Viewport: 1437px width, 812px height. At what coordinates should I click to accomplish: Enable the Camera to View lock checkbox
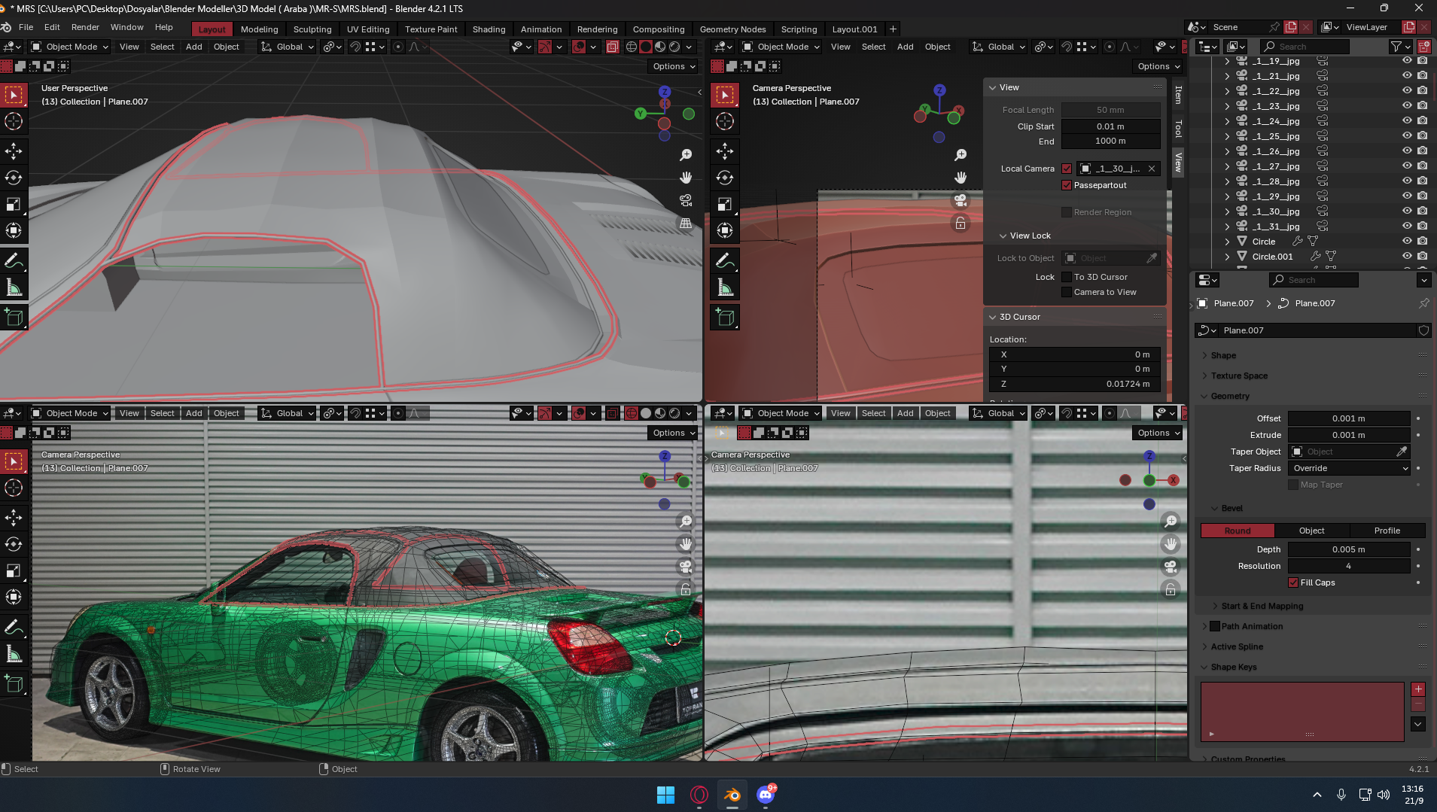[x=1067, y=292]
